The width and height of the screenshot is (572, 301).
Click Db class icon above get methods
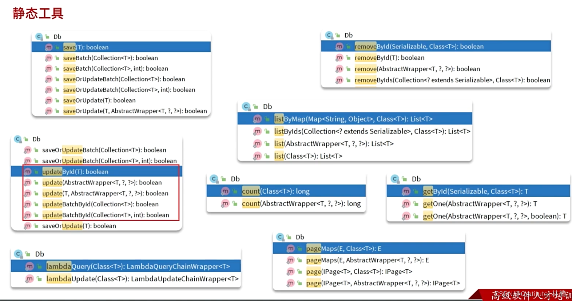click(395, 179)
